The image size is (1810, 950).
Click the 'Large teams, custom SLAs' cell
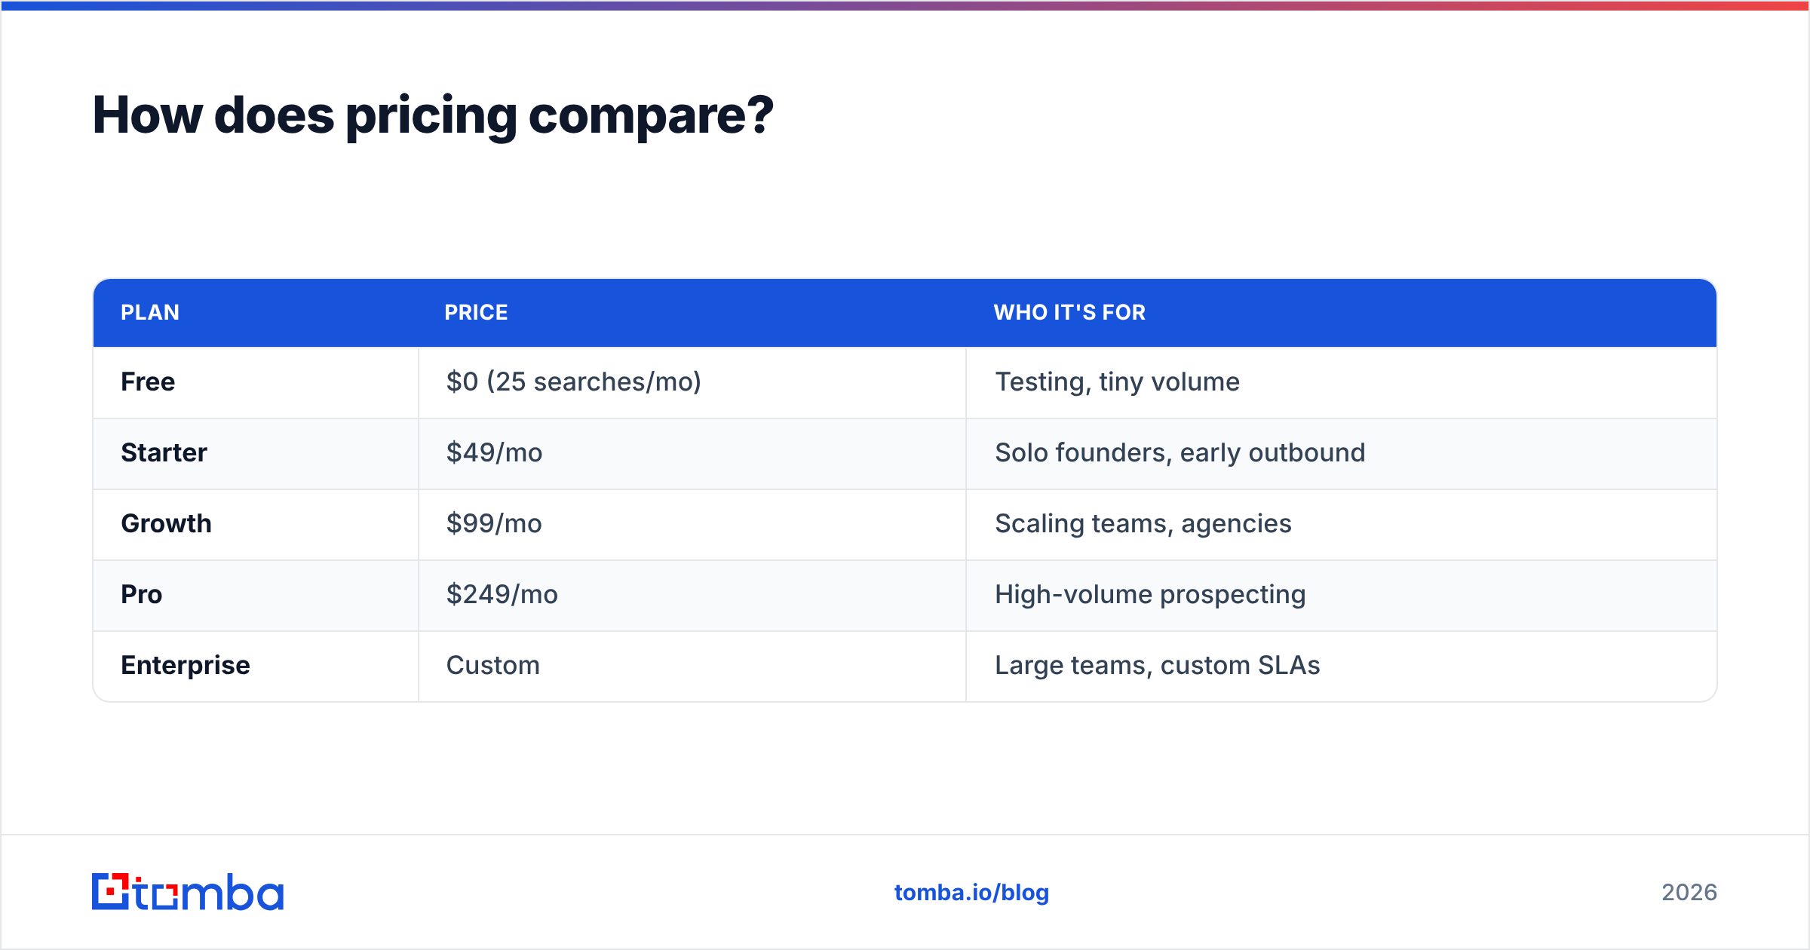[x=1342, y=667]
